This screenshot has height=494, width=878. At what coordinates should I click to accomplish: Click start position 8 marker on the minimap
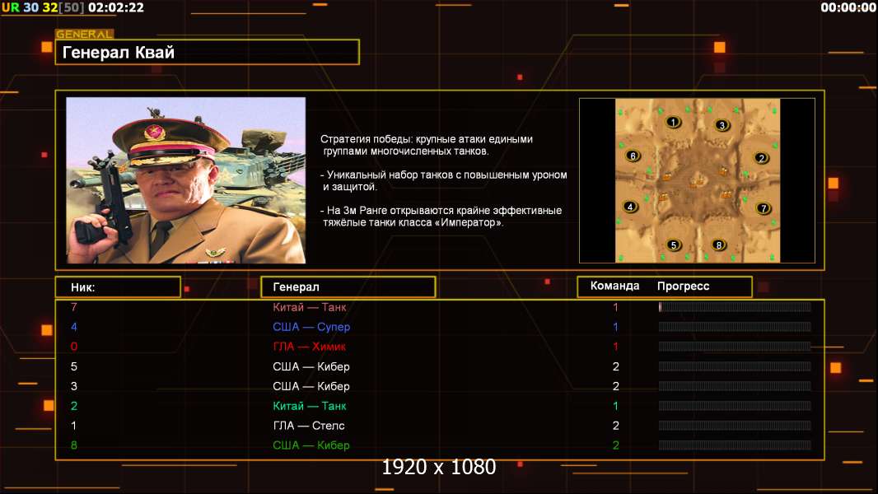pyautogui.click(x=719, y=245)
